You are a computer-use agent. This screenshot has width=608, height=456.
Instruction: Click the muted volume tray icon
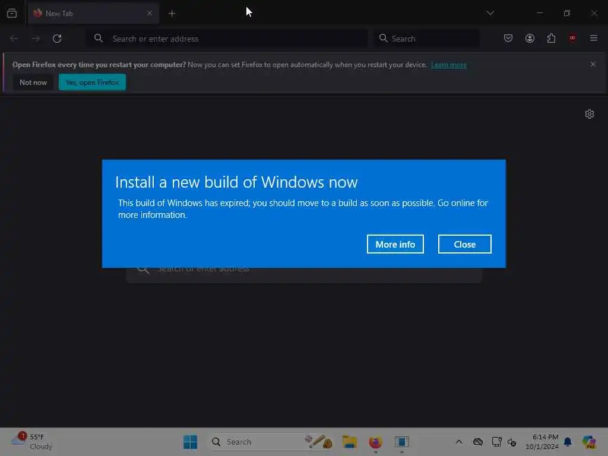point(512,442)
